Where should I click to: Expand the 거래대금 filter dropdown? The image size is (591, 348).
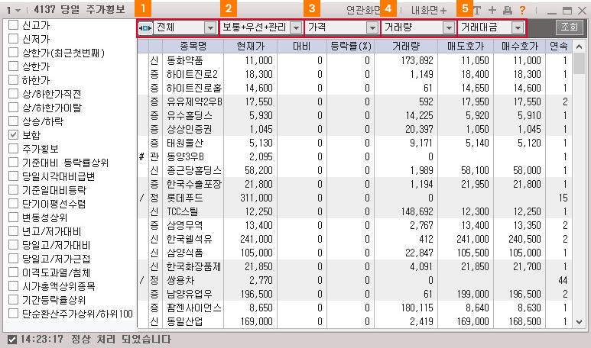point(518,27)
